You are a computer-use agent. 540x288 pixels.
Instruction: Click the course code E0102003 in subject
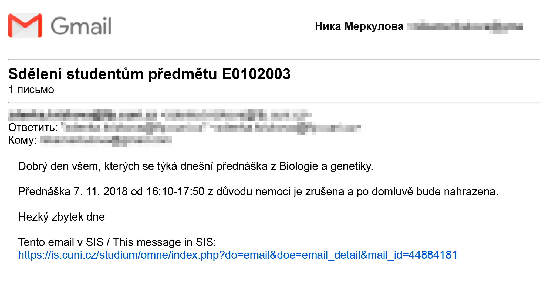click(256, 74)
